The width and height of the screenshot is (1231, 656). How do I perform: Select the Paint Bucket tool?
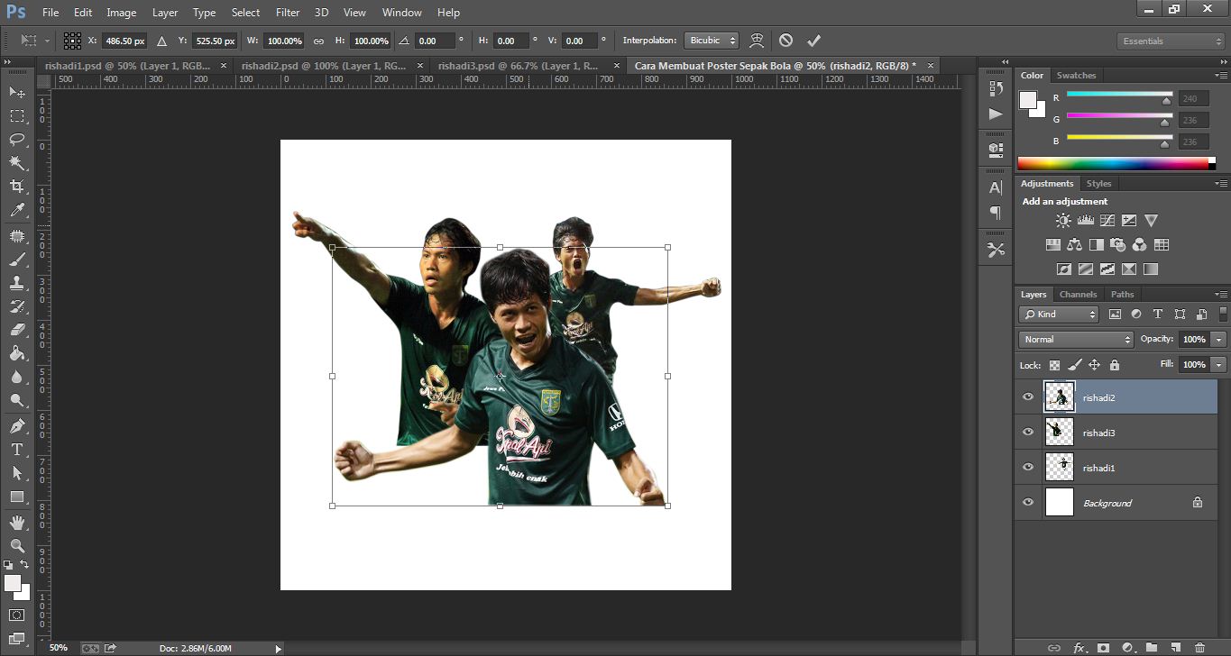[x=17, y=353]
